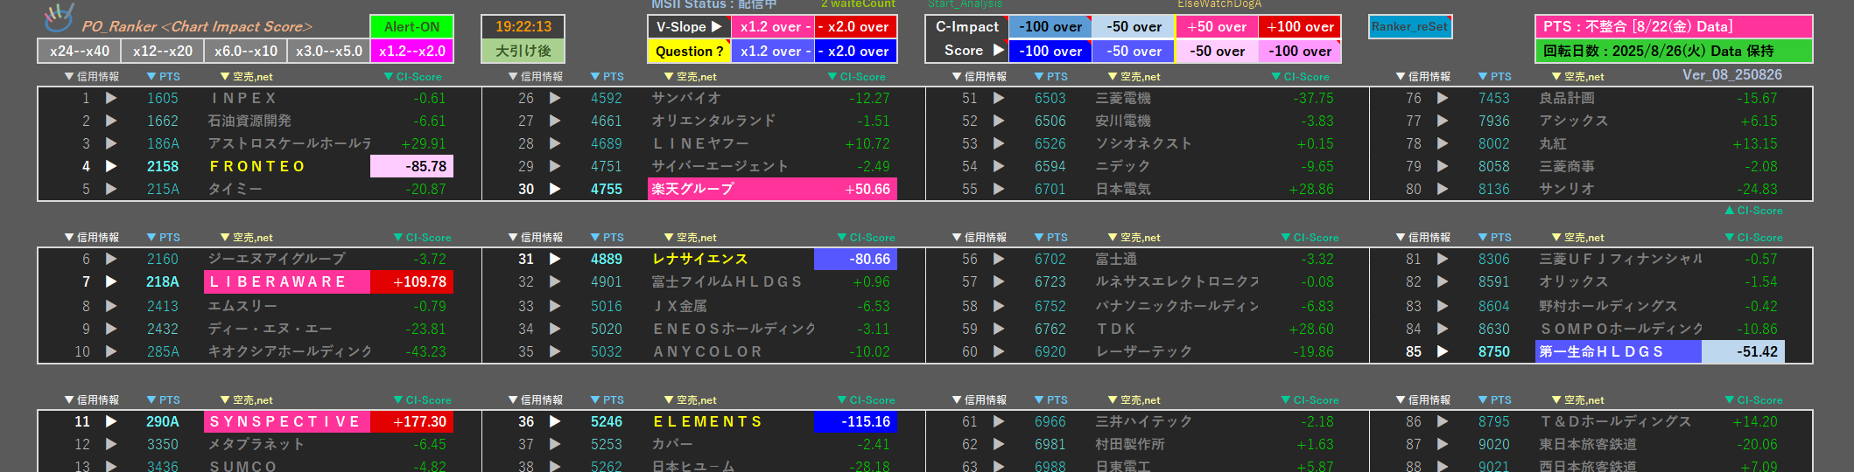Click the V-Slope play arrow
The width and height of the screenshot is (1854, 472).
pyautogui.click(x=717, y=27)
